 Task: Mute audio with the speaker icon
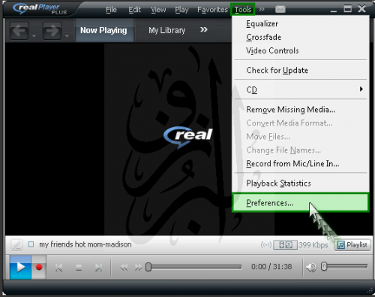click(311, 268)
